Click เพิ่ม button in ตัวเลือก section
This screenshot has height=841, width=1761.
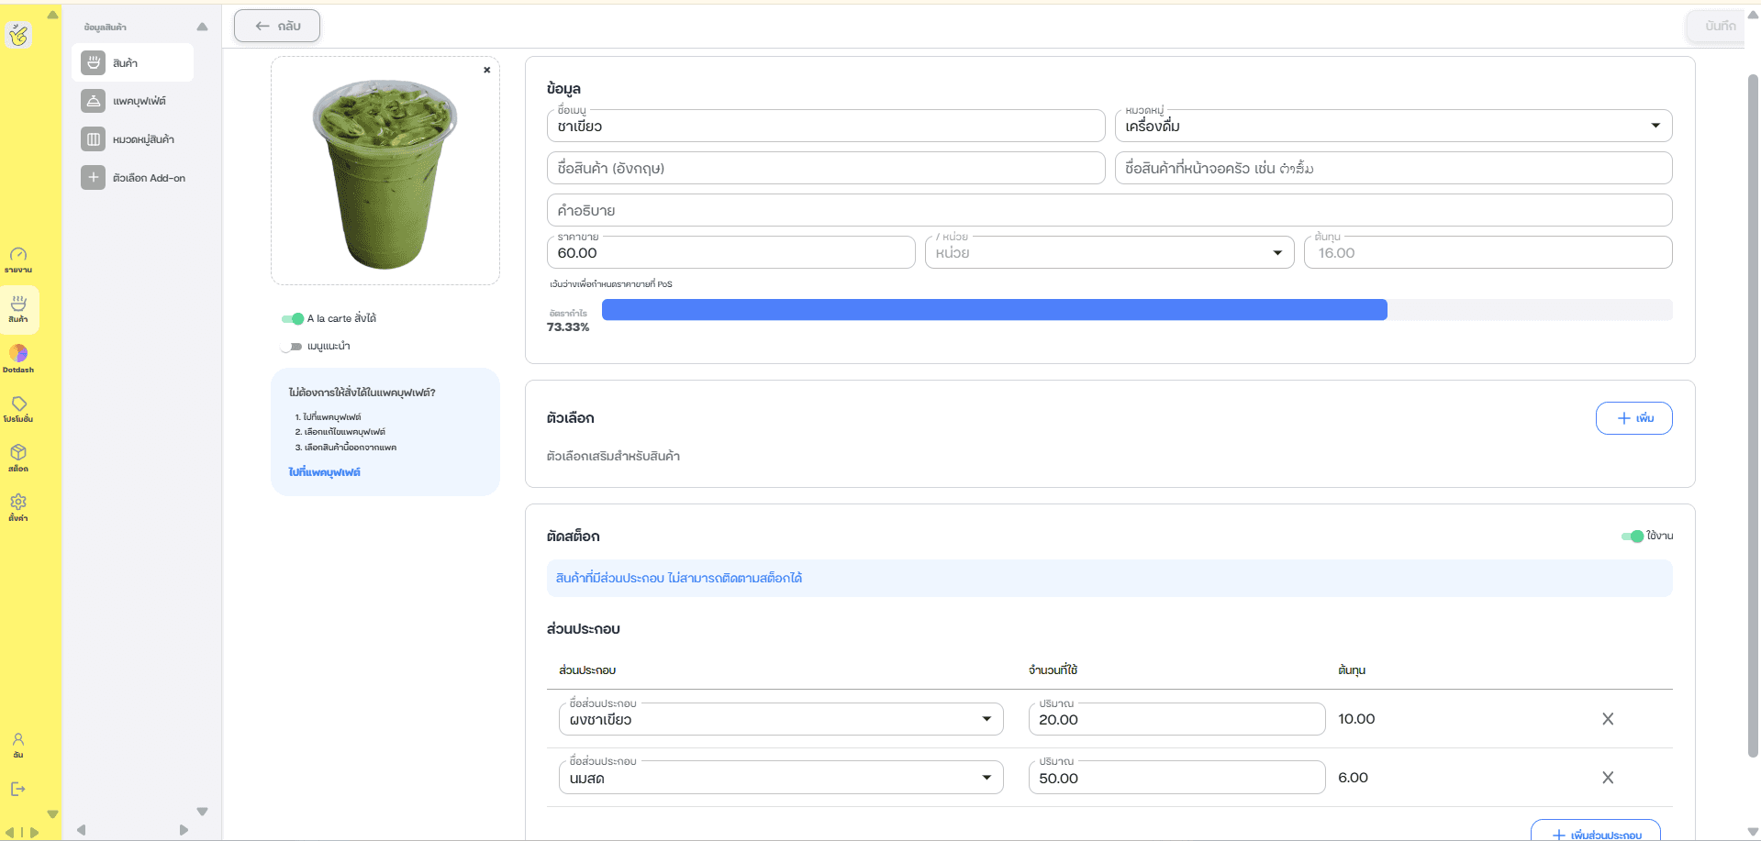tap(1633, 418)
